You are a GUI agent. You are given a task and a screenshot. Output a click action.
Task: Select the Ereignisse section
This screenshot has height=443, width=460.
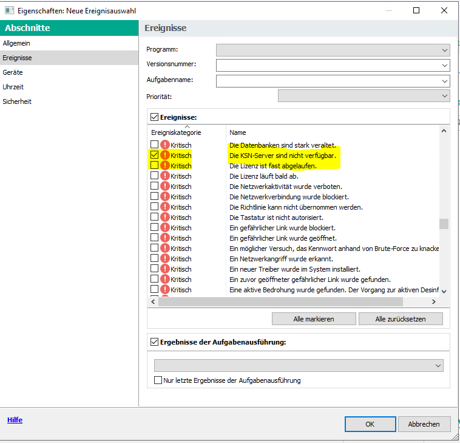click(69, 58)
